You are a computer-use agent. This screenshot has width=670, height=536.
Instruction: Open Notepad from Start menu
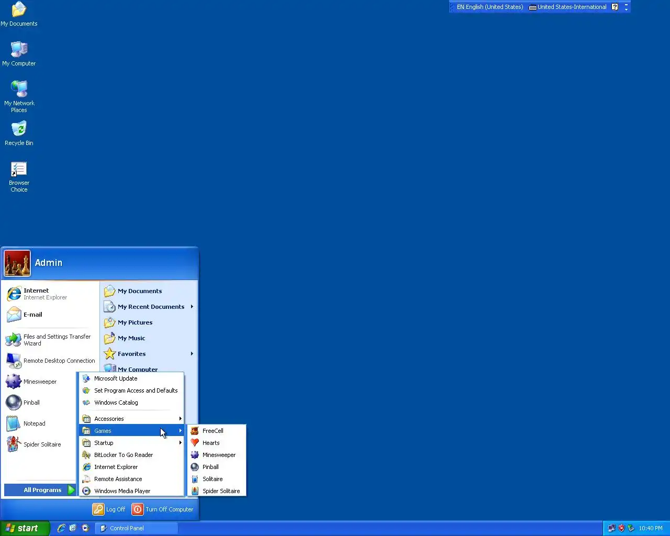click(x=40, y=423)
